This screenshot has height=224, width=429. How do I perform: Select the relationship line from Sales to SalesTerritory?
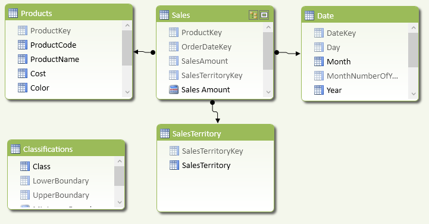coord(215,112)
